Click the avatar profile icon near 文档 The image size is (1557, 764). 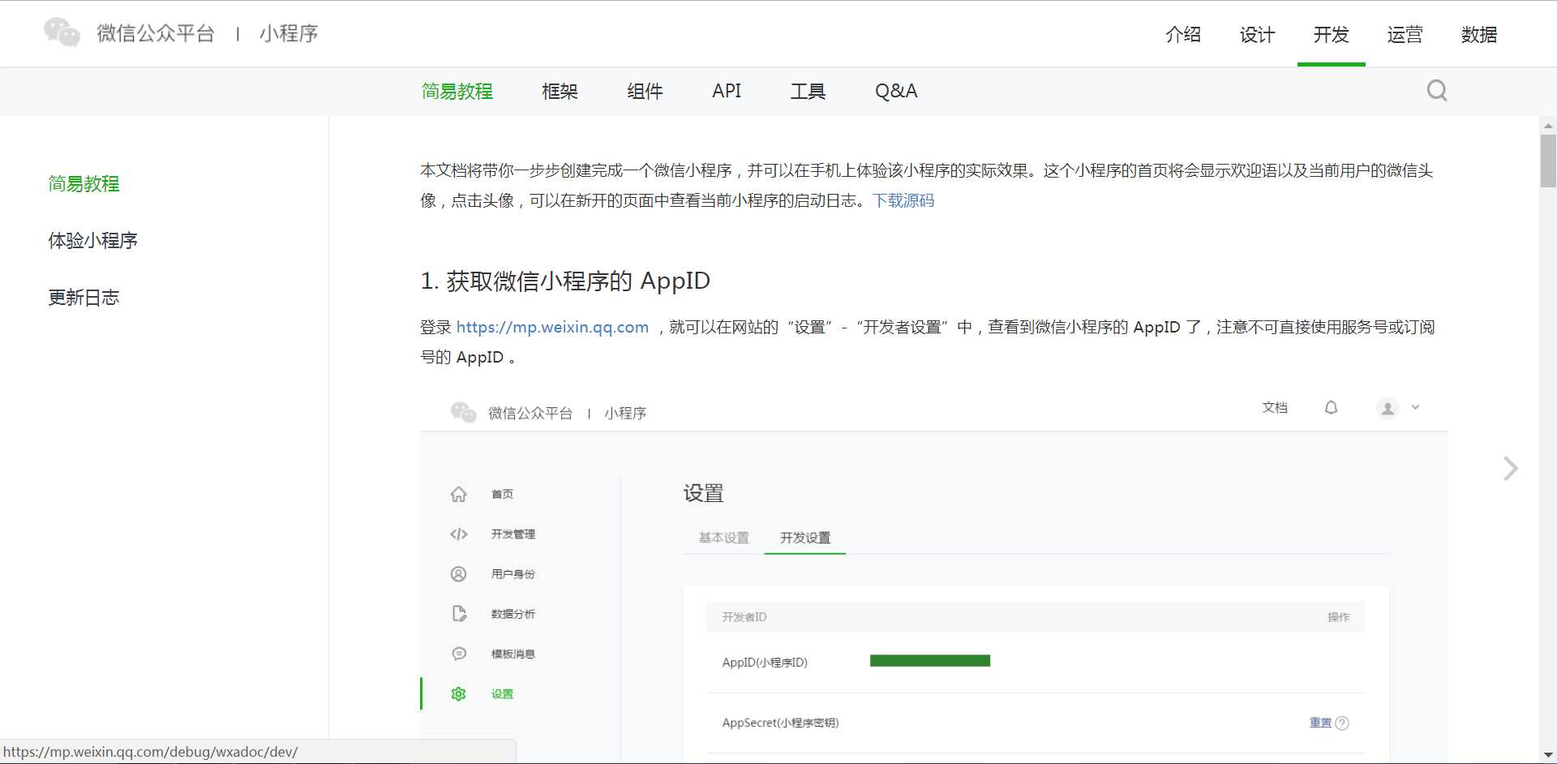point(1388,408)
